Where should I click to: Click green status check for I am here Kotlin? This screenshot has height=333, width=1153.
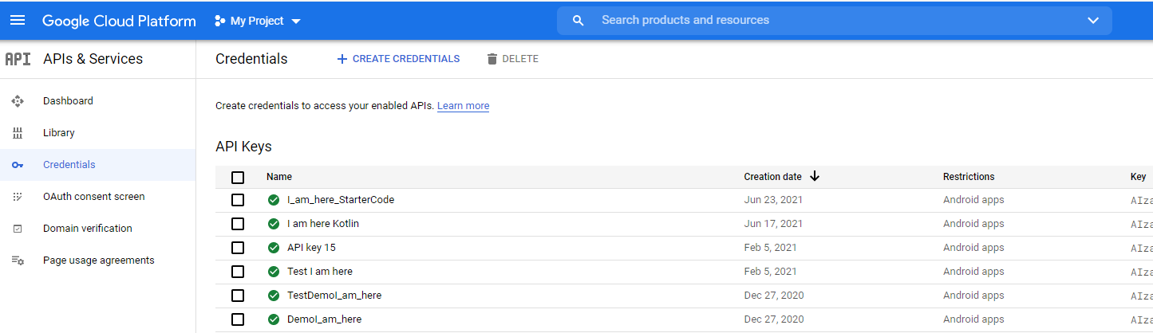(x=274, y=224)
